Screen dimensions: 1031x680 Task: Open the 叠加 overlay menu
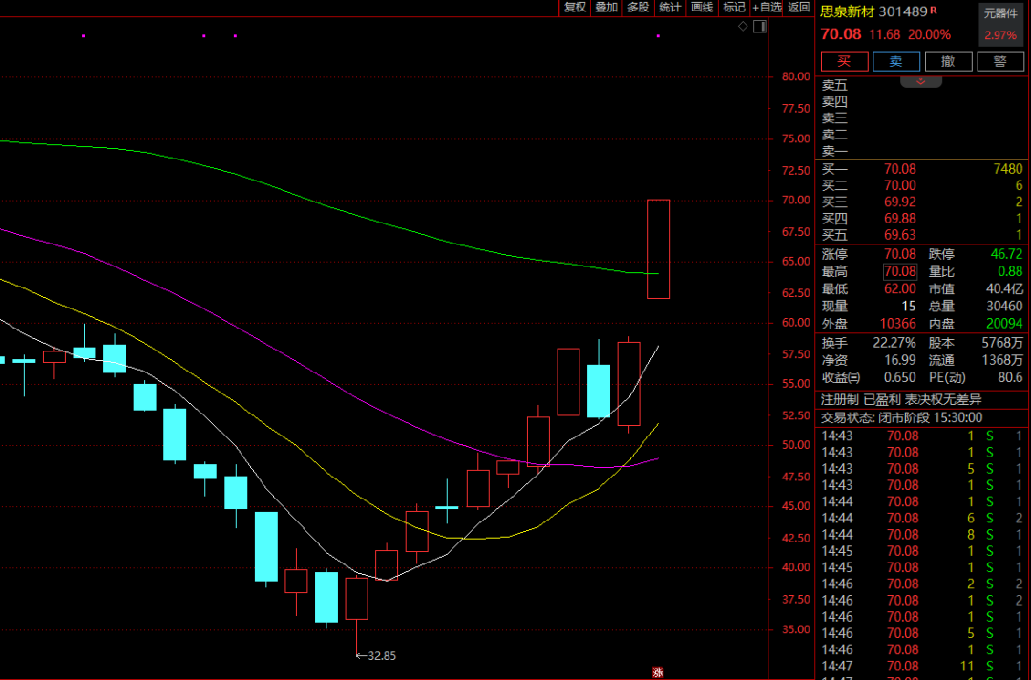pyautogui.click(x=606, y=8)
